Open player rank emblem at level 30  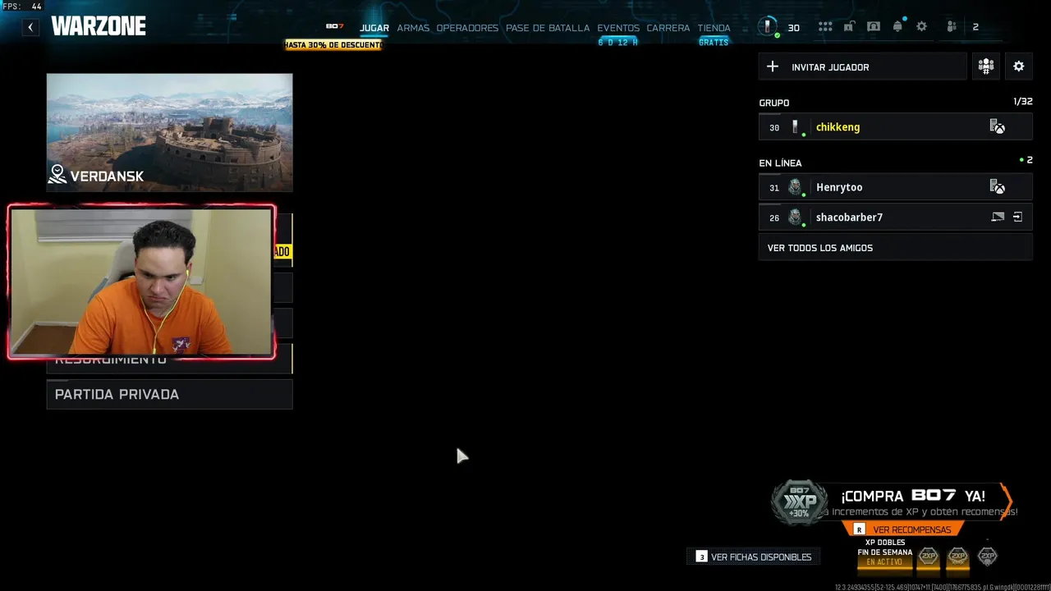768,27
